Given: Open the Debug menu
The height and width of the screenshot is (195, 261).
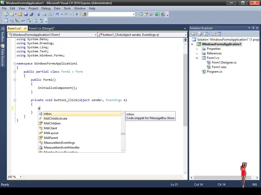Looking at the screenshot, I should pos(46,8).
